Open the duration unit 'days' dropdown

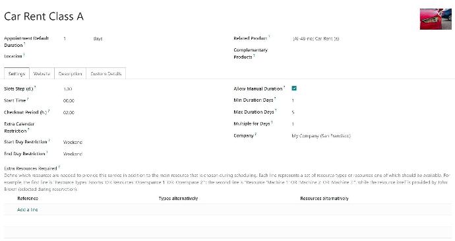tap(98, 38)
